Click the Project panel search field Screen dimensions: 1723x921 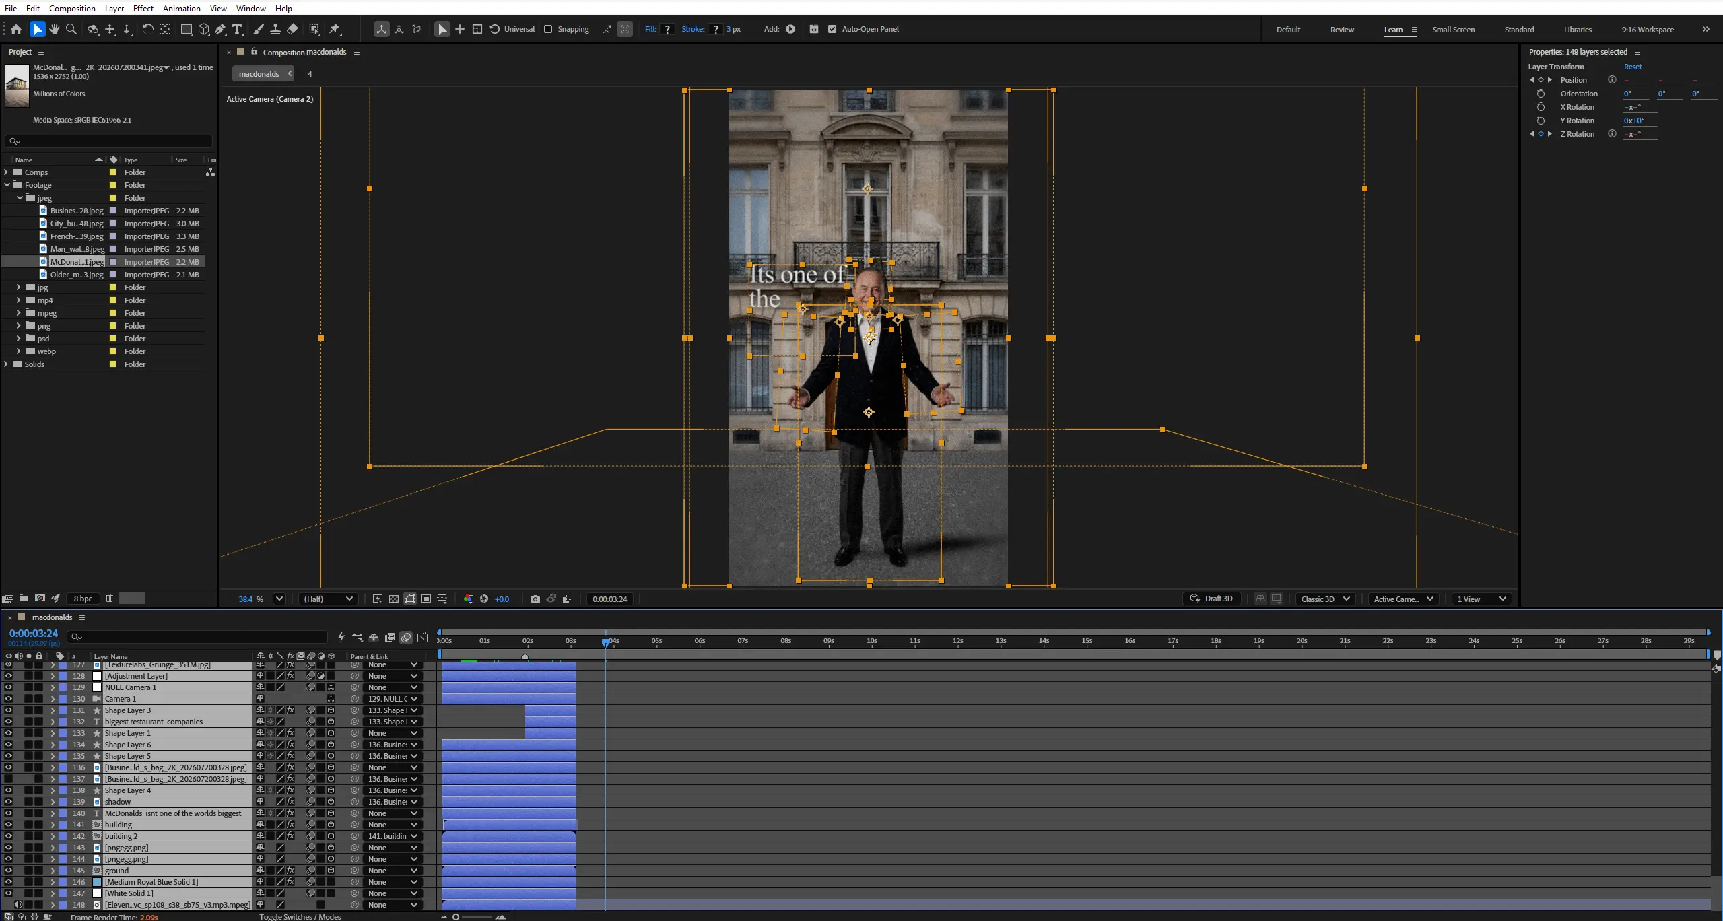[x=109, y=141]
